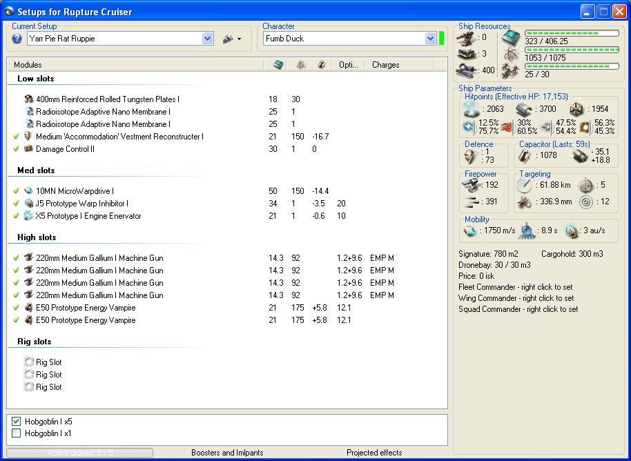The image size is (631, 461).
Task: Click the Active drones progress bar
Action: (x=79, y=453)
